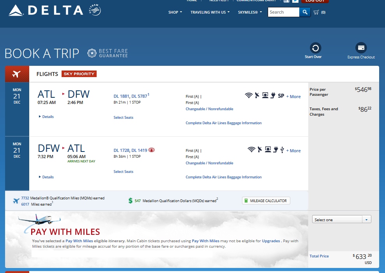This screenshot has height=273, width=385.
Task: Expand Details for the DFW to ATL flight
Action: [46, 177]
